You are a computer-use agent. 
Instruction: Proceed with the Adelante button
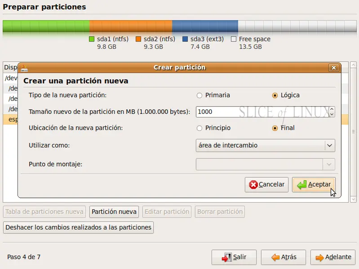point(333,257)
